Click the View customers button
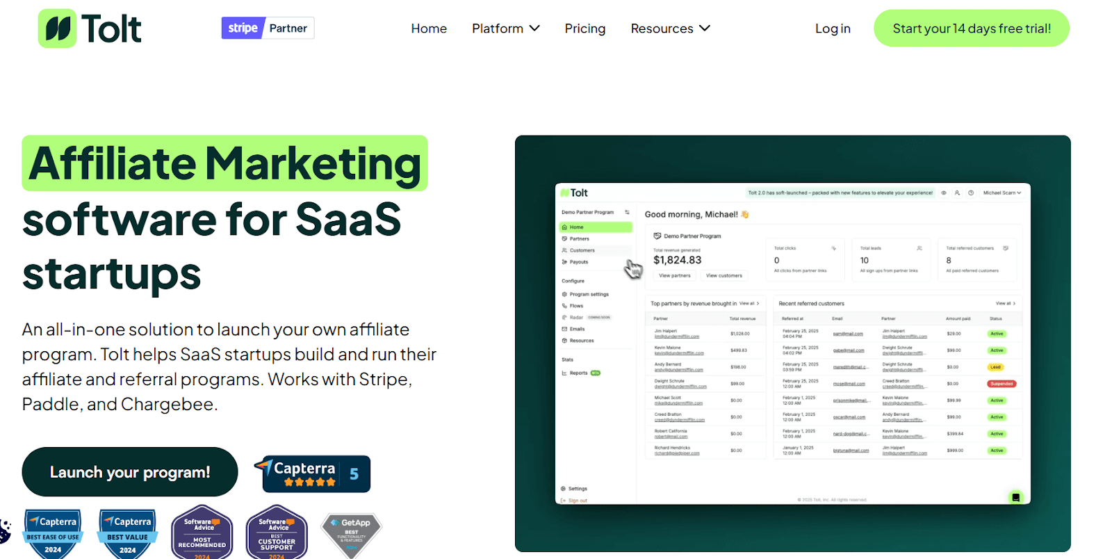This screenshot has height=559, width=1112. (x=724, y=276)
